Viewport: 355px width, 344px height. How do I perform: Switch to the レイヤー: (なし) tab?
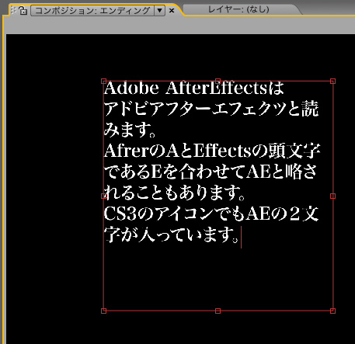(x=238, y=10)
